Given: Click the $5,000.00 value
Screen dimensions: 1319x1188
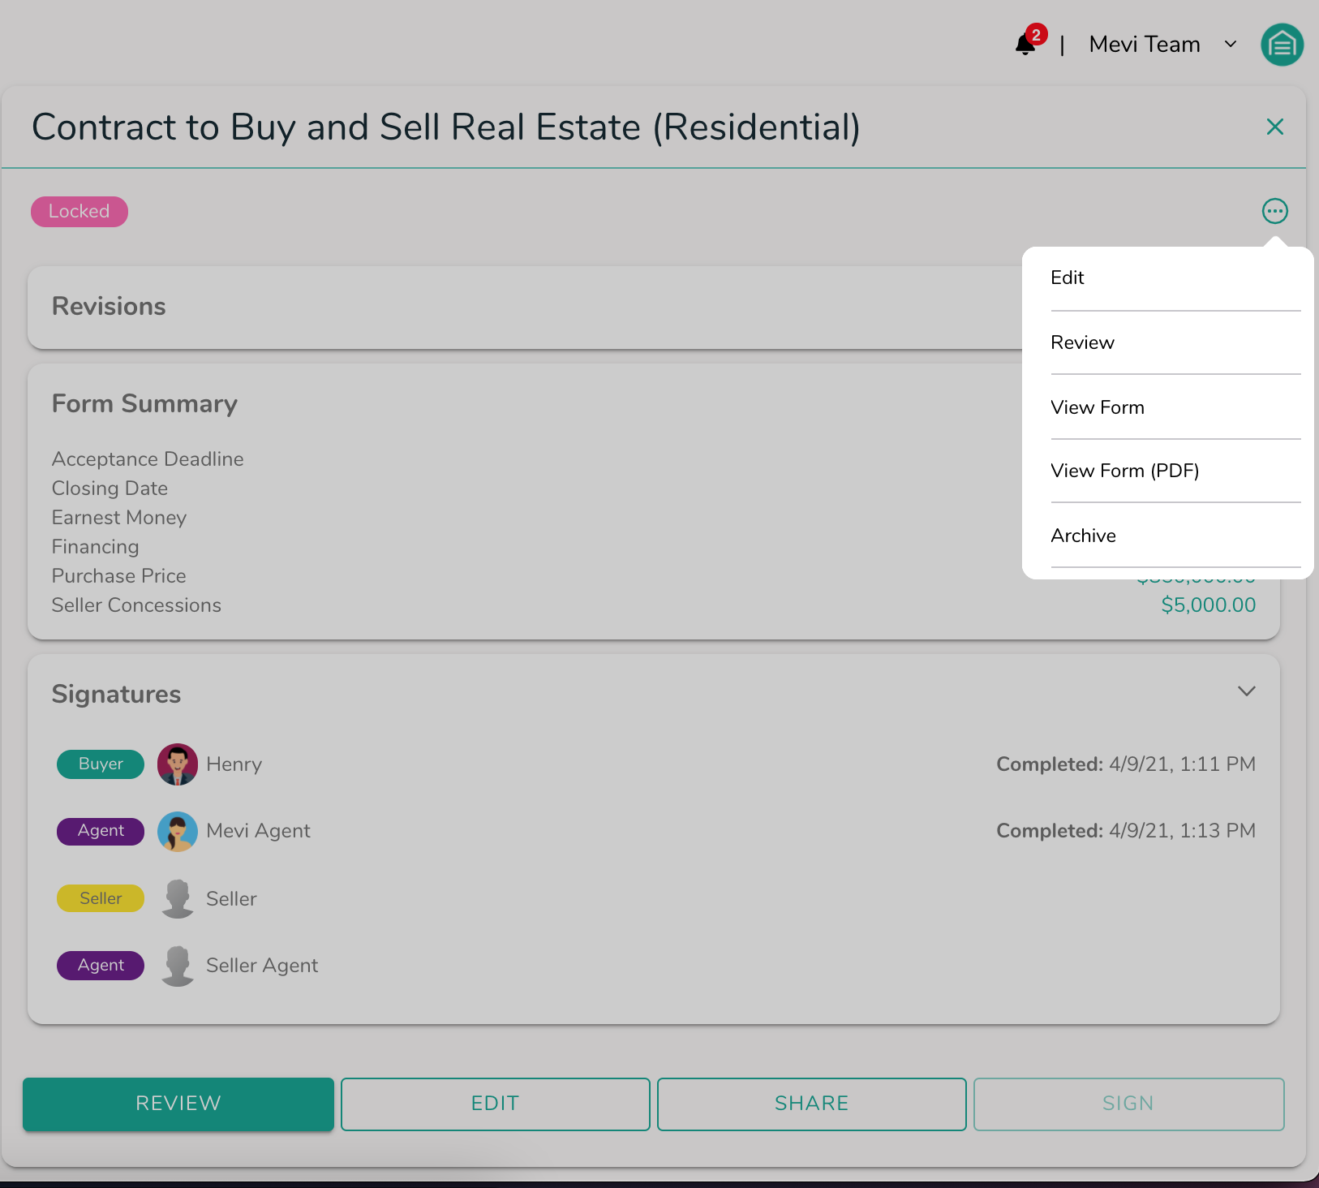Looking at the screenshot, I should tap(1209, 605).
